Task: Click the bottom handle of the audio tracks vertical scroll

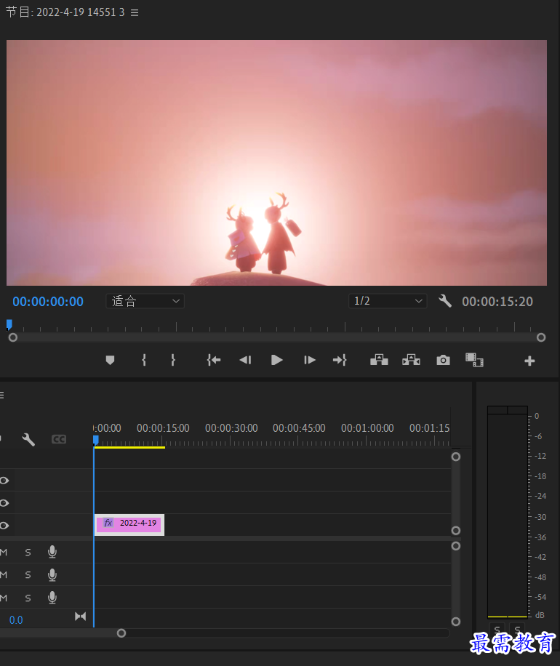Action: click(x=456, y=622)
